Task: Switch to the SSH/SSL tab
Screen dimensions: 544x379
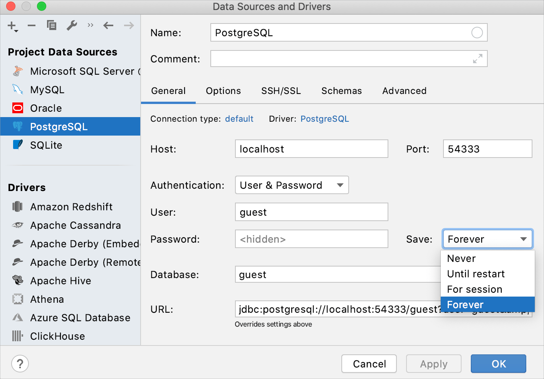Action: pyautogui.click(x=281, y=91)
